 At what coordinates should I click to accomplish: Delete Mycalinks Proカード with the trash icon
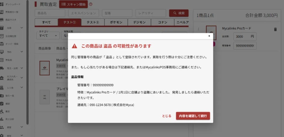coord(275,29)
